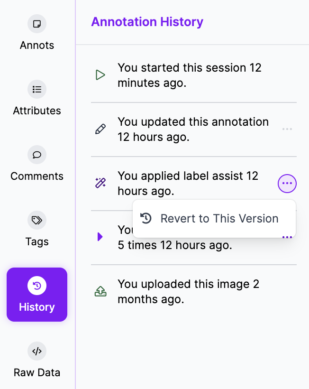Select the 'You updated this annotation' entry
This screenshot has height=389, width=309.
[193, 129]
